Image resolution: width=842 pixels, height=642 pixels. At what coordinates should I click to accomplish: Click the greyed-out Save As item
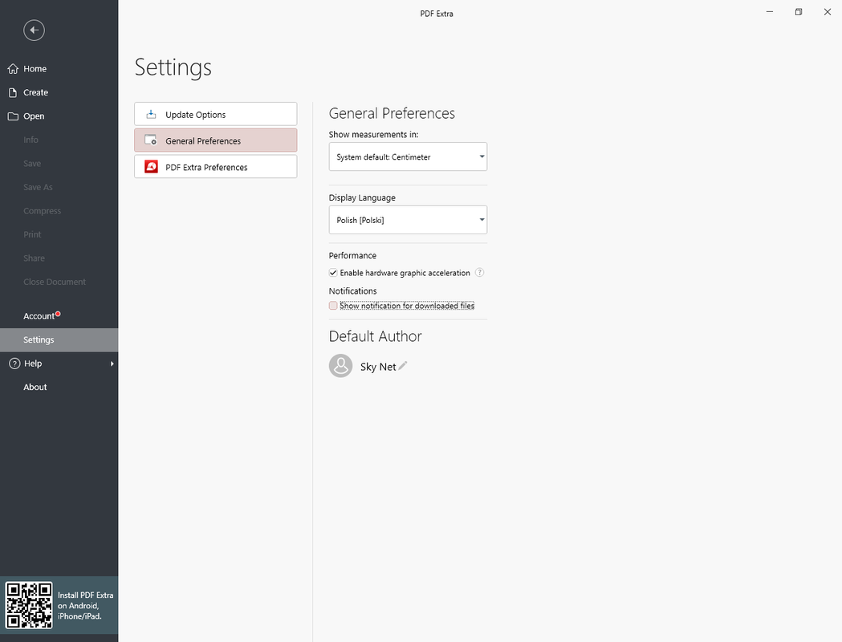tap(38, 187)
